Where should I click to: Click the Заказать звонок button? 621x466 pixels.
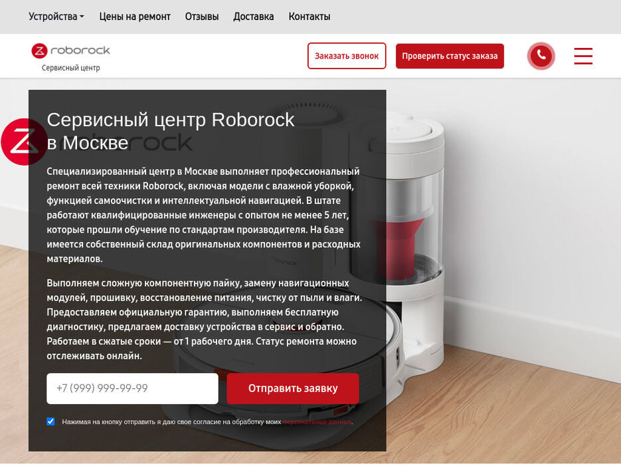[347, 56]
